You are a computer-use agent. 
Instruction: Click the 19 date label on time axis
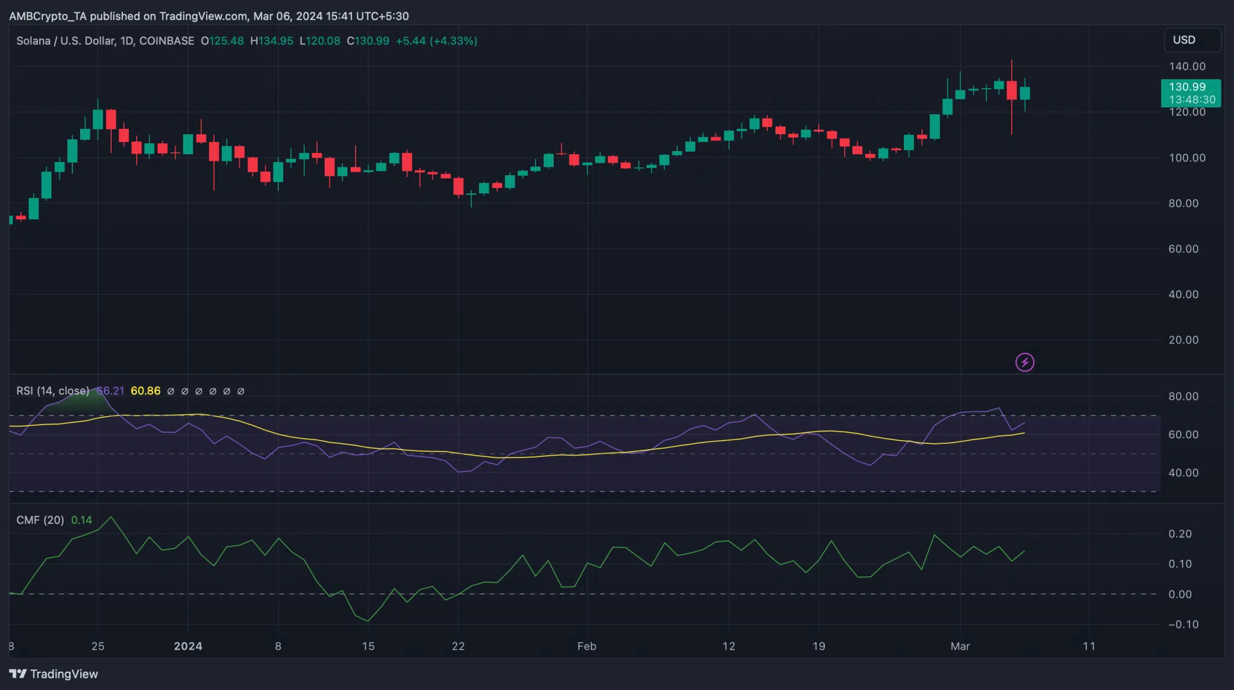pos(818,646)
